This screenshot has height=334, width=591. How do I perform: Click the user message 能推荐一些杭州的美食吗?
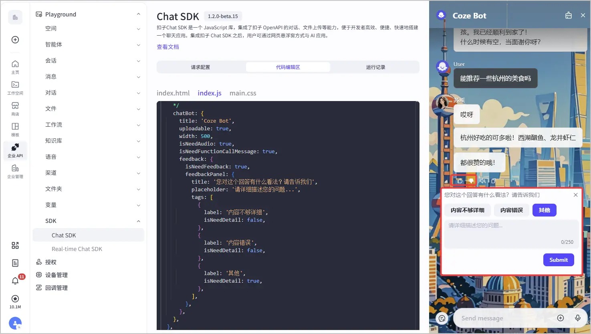[495, 79]
